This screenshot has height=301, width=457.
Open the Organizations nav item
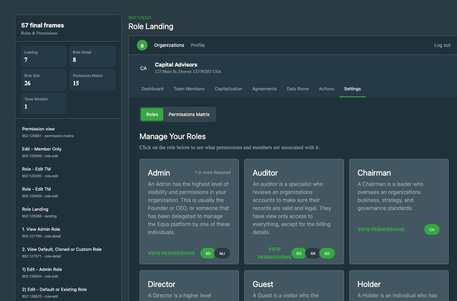tap(169, 45)
